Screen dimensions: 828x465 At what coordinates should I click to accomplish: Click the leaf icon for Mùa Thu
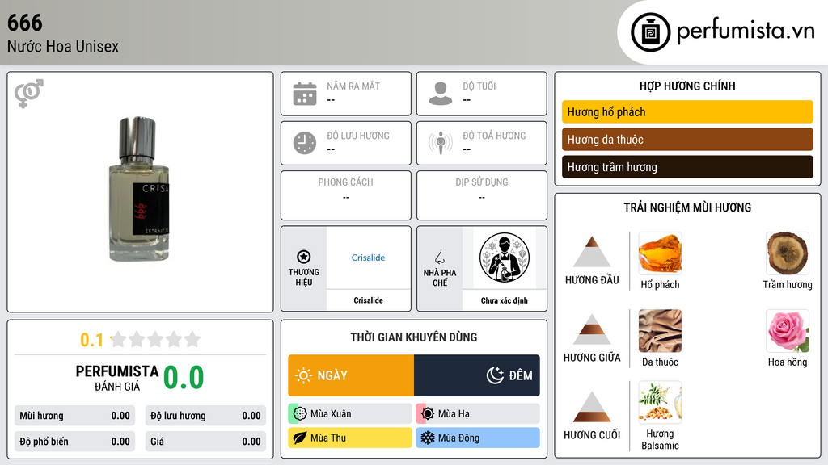point(300,438)
